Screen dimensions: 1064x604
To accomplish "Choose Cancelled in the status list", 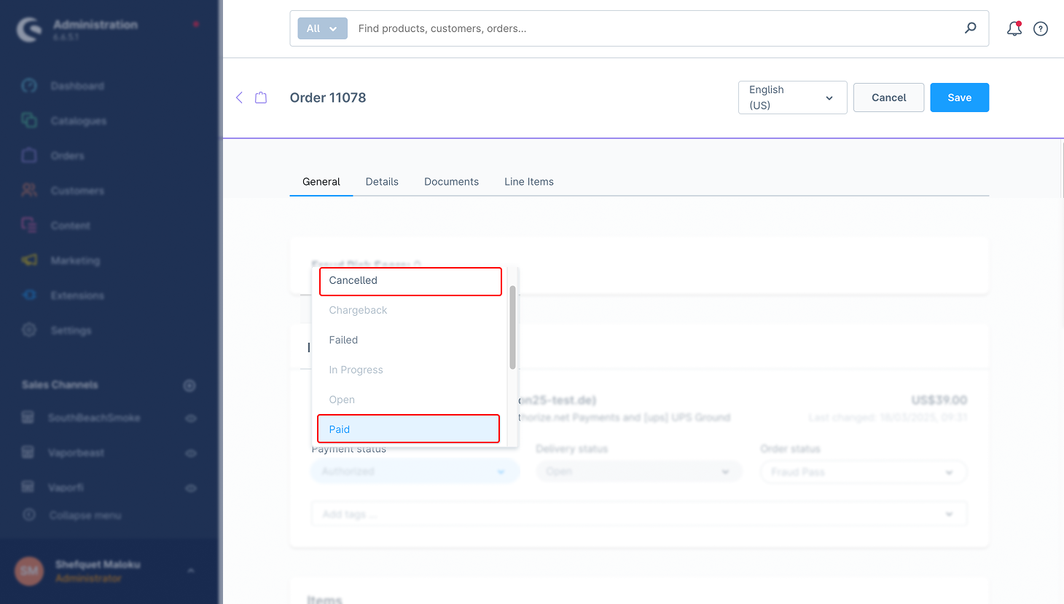I will pyautogui.click(x=410, y=281).
